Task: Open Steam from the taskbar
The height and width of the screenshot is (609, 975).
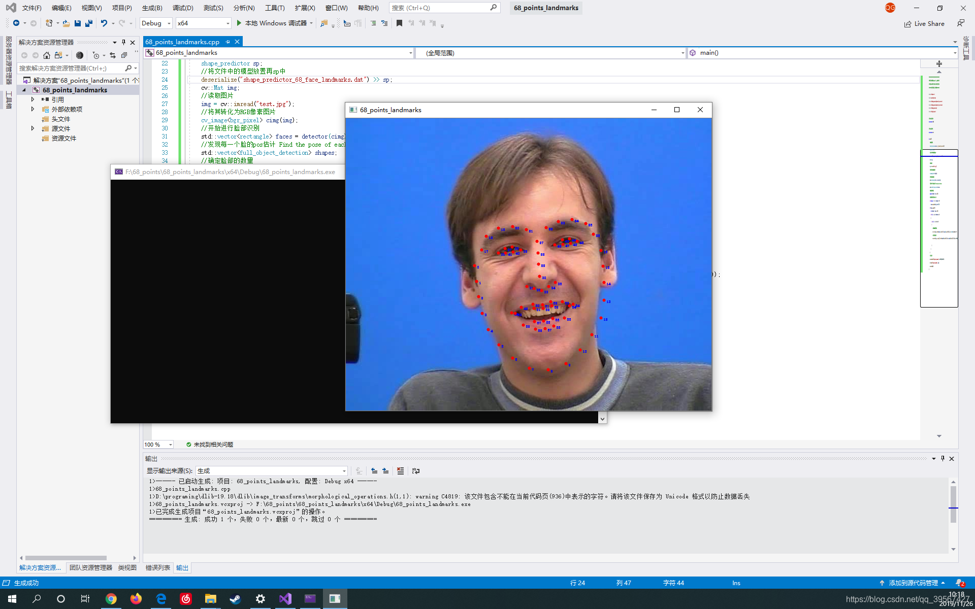Action: (x=235, y=599)
